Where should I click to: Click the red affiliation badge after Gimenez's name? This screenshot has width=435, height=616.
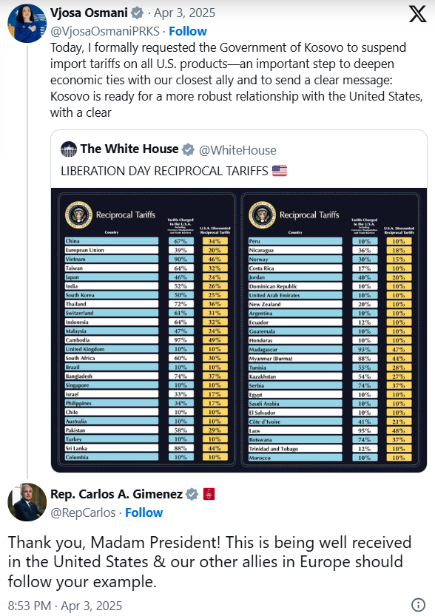(209, 494)
